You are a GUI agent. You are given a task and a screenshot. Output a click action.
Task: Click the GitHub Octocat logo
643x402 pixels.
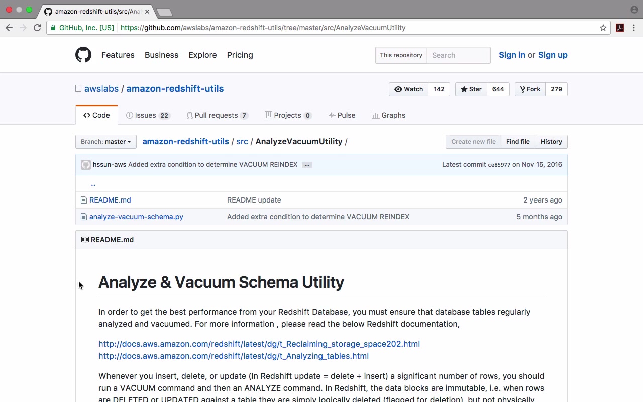point(83,55)
